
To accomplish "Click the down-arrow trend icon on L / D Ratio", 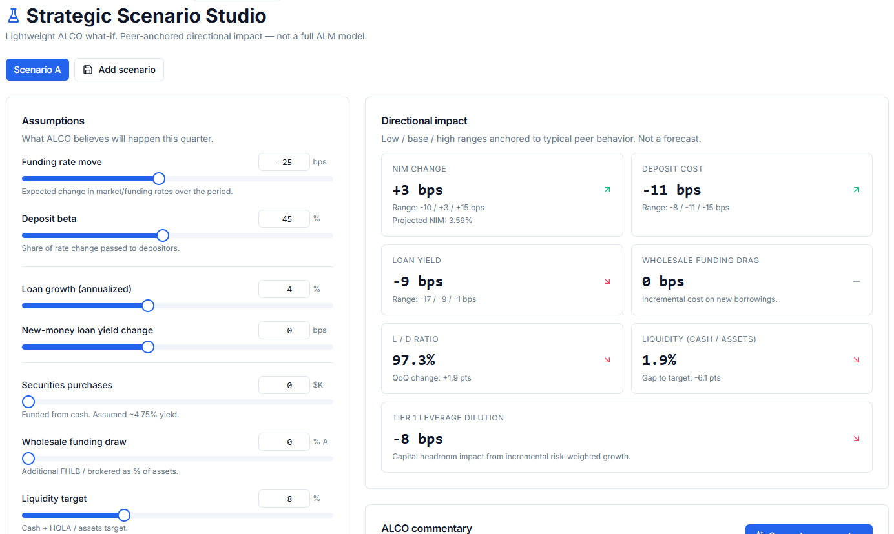I will 607,360.
